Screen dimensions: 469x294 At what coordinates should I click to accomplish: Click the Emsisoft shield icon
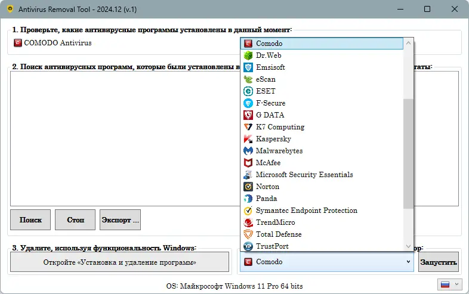(x=248, y=67)
